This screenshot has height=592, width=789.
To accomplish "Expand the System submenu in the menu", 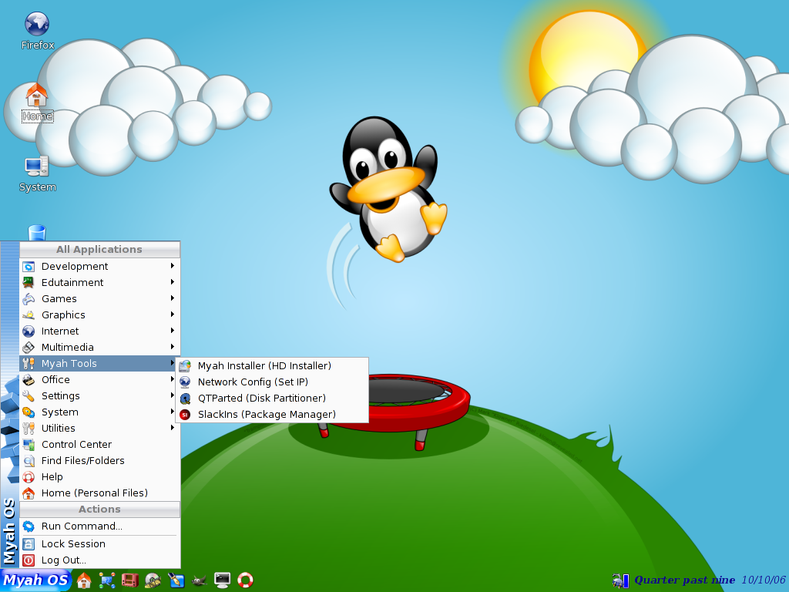I will click(x=99, y=412).
